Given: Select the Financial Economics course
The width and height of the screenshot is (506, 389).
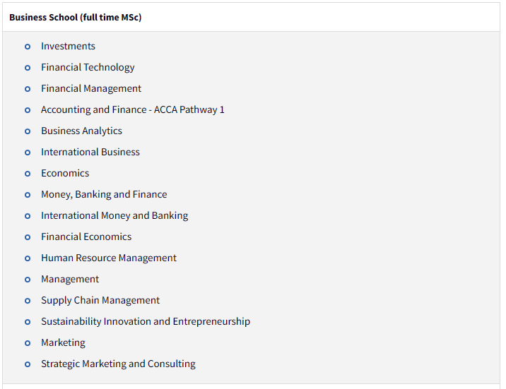Looking at the screenshot, I should (86, 237).
